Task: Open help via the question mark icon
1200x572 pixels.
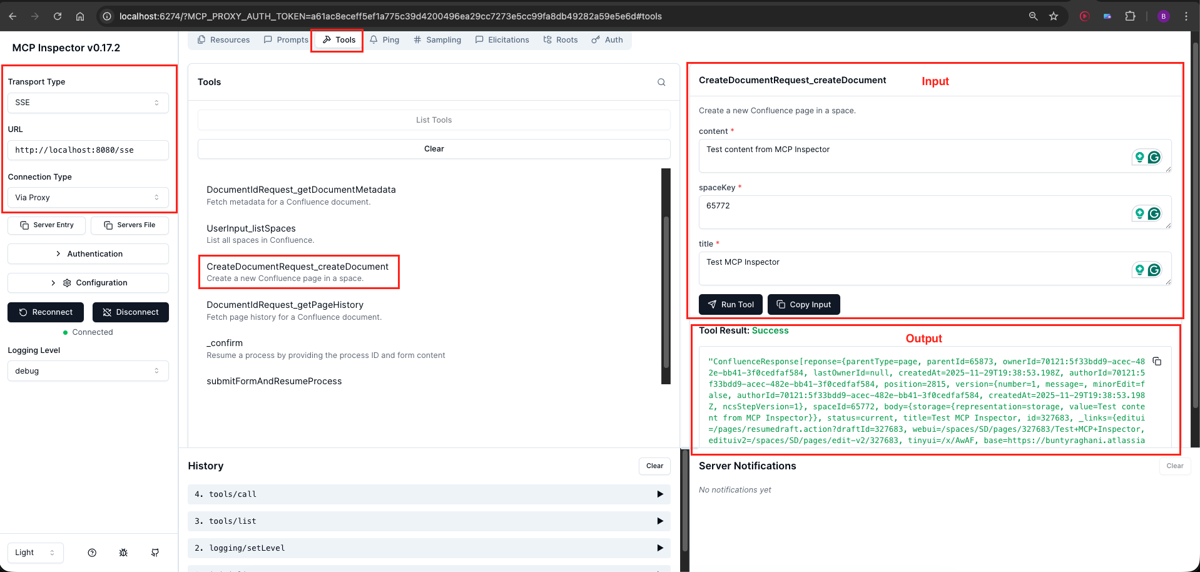Action: point(92,553)
